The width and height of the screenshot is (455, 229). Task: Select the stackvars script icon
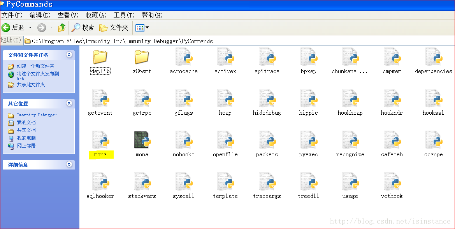pyautogui.click(x=142, y=182)
